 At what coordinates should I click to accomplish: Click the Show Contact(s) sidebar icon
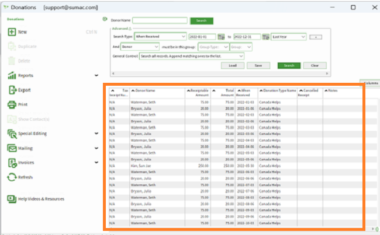pyautogui.click(x=12, y=119)
